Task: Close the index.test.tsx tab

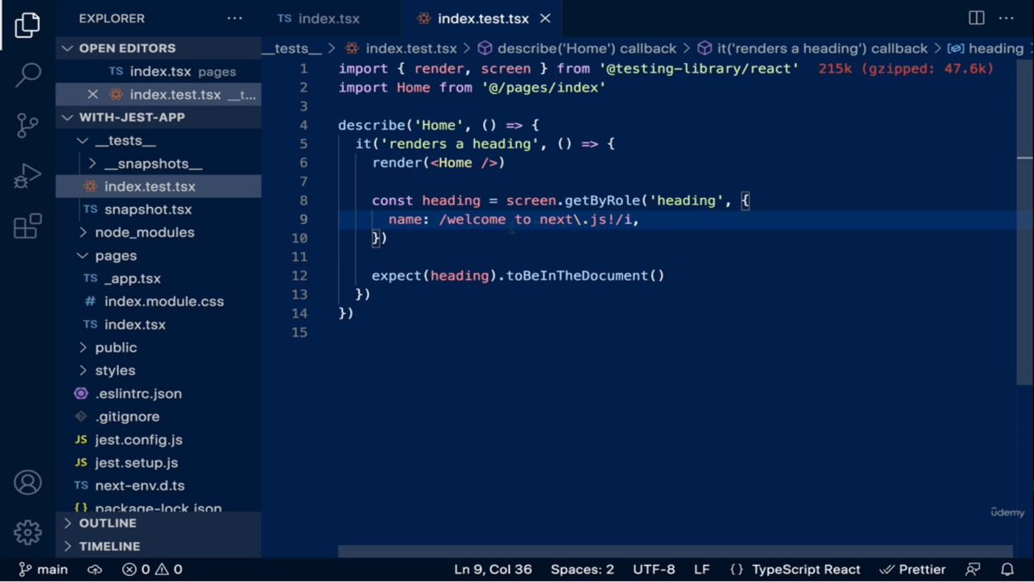Action: (x=545, y=18)
